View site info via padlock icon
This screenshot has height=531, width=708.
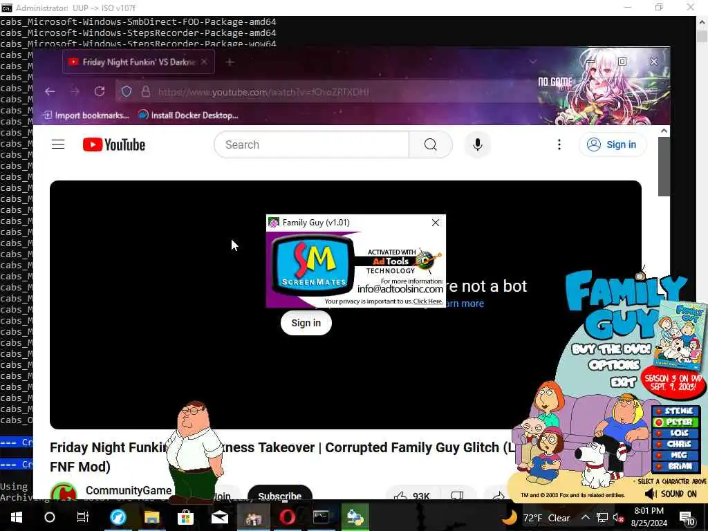pos(145,92)
